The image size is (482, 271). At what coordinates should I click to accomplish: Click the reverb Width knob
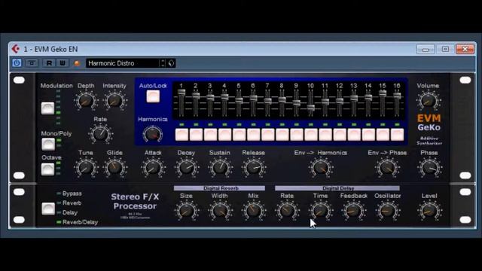pyautogui.click(x=220, y=211)
